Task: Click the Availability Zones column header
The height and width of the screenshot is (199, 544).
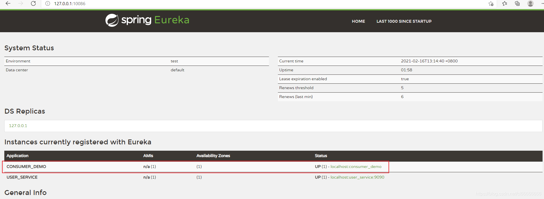Action: click(213, 156)
